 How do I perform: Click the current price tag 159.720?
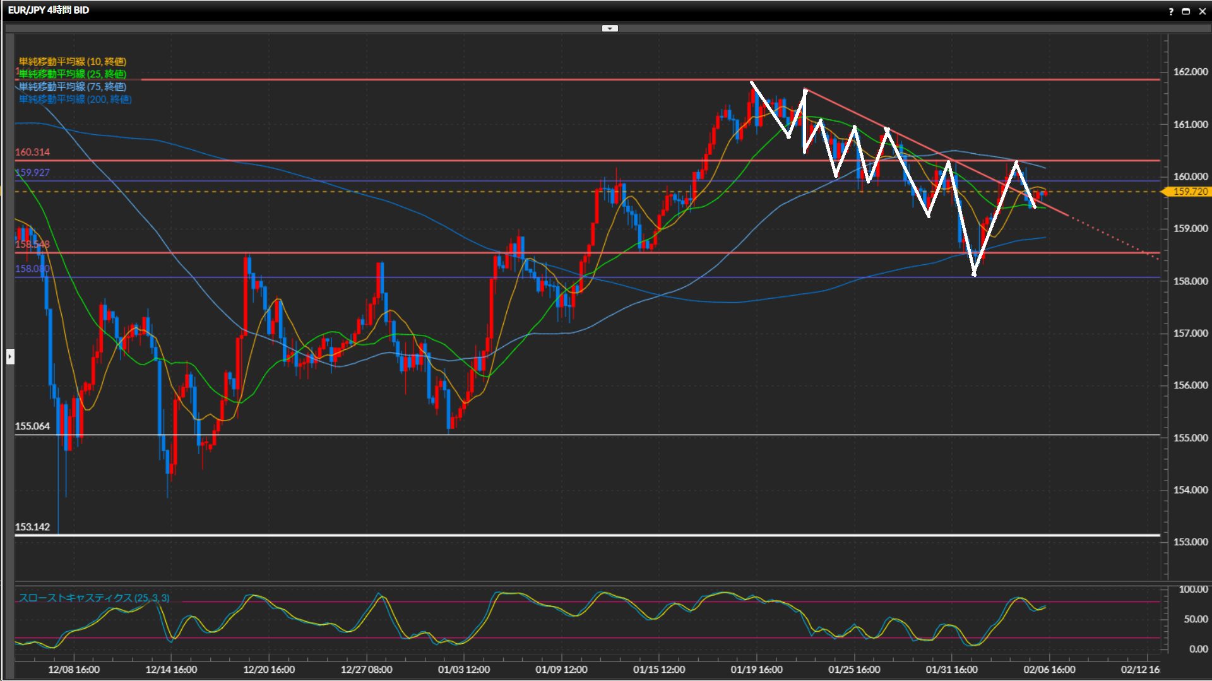point(1189,192)
